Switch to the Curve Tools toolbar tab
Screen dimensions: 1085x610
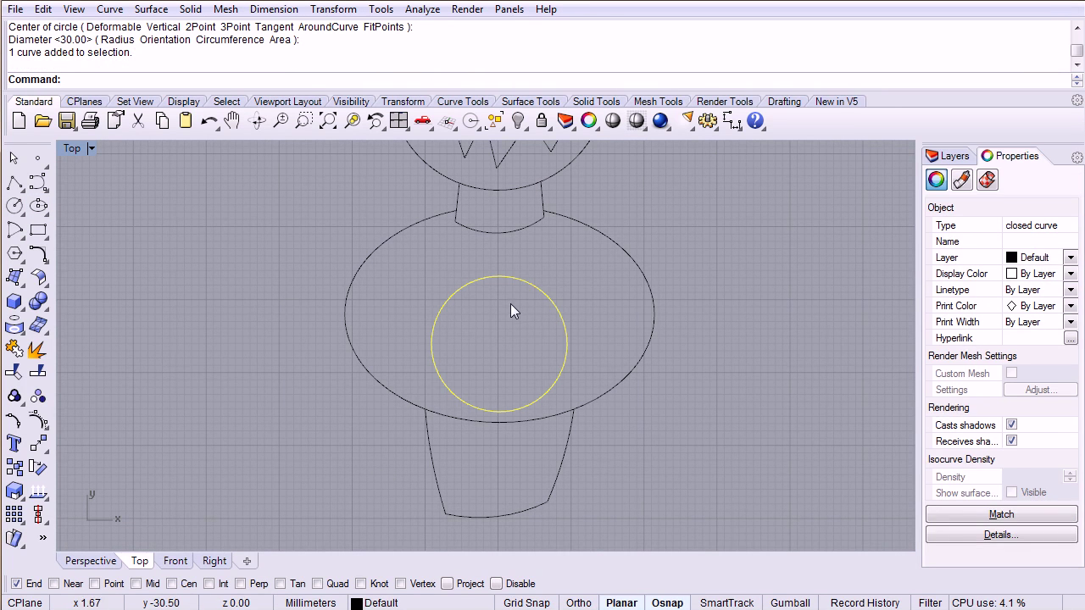coord(462,101)
